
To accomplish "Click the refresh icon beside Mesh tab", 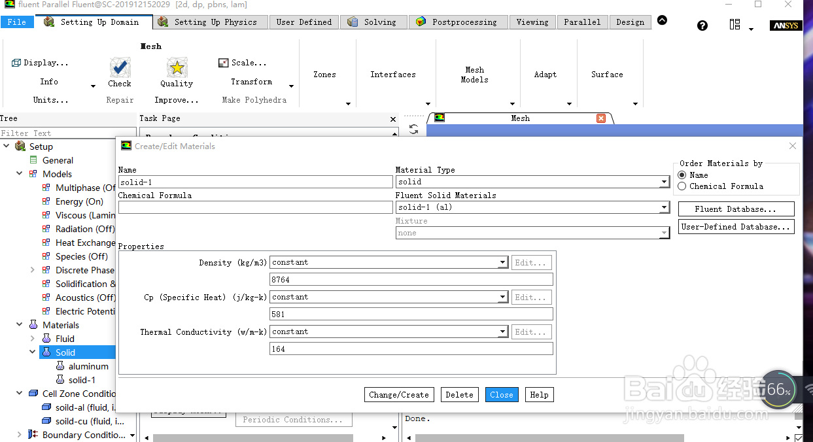I will pos(413,129).
